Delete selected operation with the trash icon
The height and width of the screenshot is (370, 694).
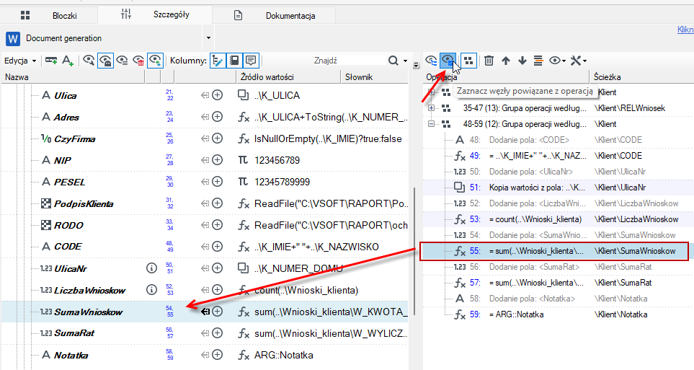pos(489,61)
